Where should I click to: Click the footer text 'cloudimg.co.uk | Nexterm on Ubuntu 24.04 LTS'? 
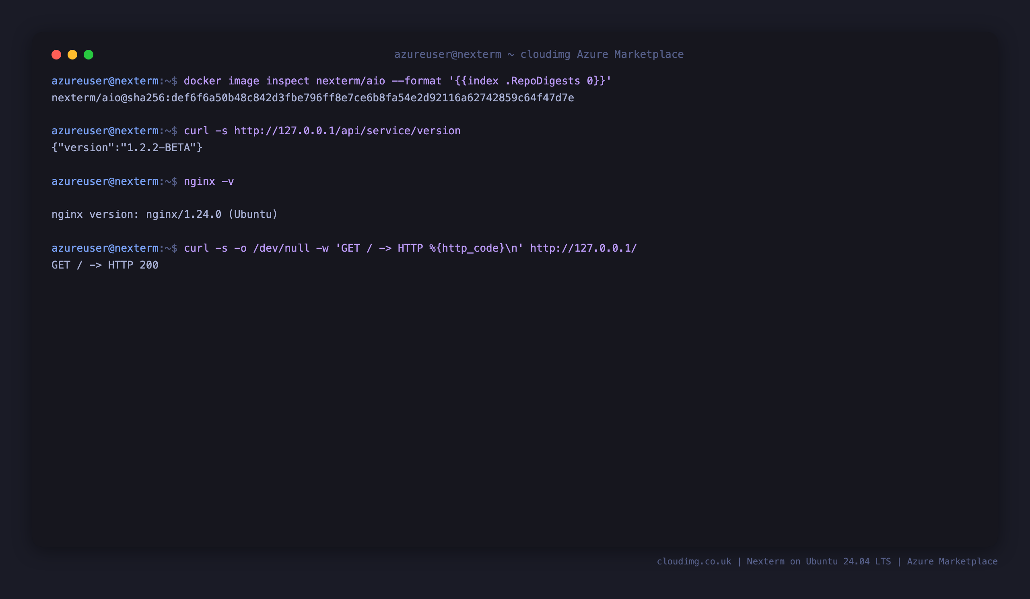pos(774,562)
